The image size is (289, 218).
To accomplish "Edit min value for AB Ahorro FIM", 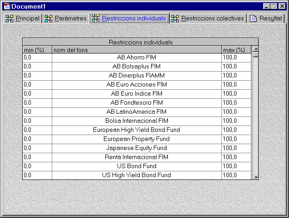I will click(x=37, y=58).
